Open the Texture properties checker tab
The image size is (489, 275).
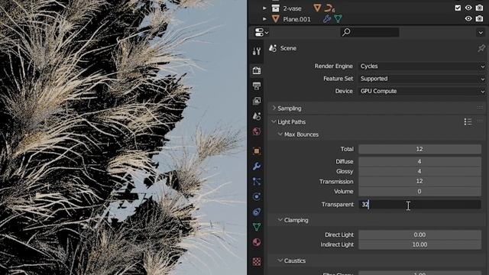[257, 261]
